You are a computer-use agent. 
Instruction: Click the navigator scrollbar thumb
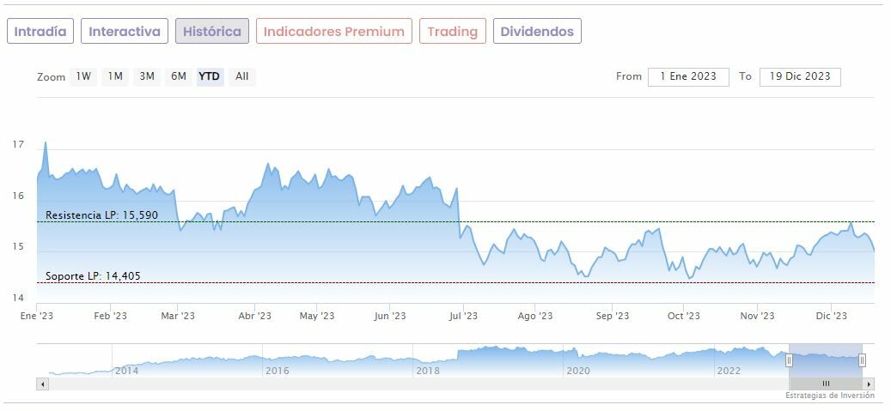point(826,384)
